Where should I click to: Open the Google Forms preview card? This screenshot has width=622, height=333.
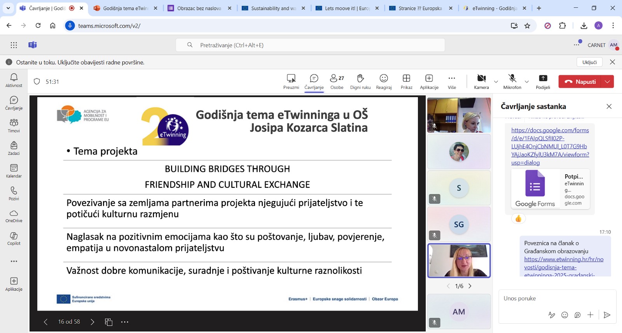click(550, 189)
